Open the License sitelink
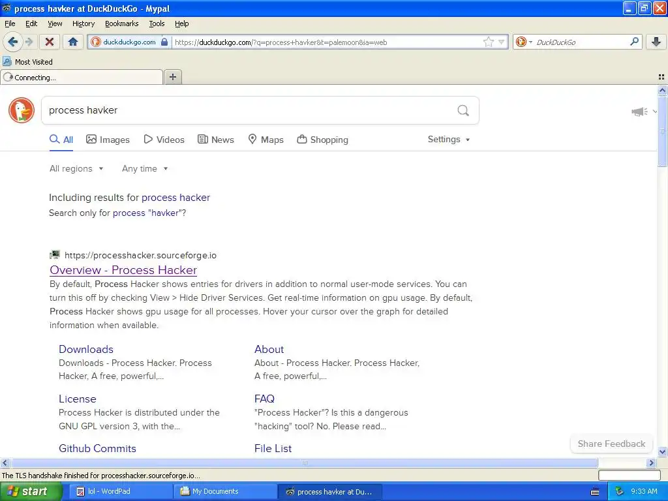Viewport: 668px width, 501px height. tap(78, 399)
